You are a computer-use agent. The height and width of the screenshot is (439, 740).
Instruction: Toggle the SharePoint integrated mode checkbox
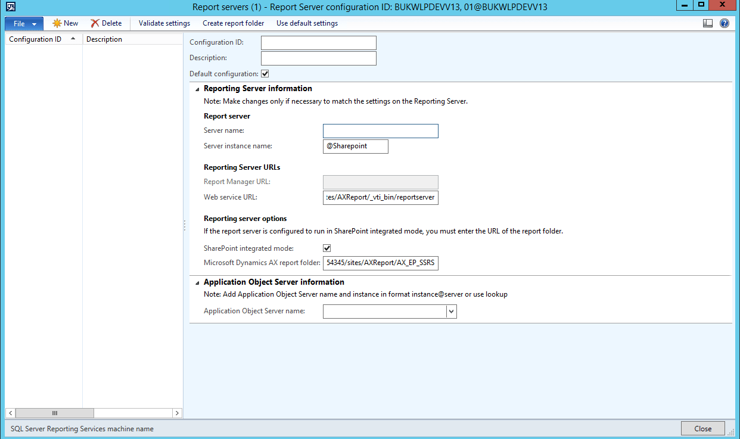click(x=327, y=248)
